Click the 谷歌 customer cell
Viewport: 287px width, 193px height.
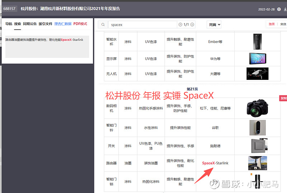point(215,127)
